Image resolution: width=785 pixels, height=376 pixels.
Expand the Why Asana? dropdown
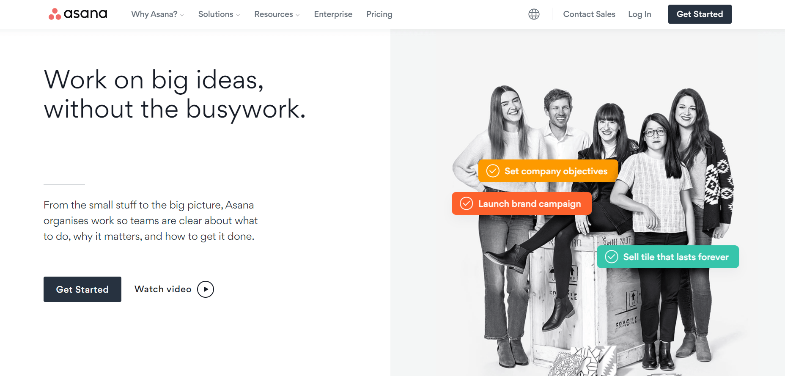tap(157, 14)
